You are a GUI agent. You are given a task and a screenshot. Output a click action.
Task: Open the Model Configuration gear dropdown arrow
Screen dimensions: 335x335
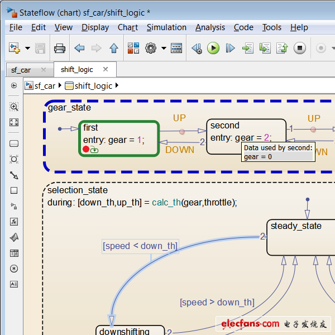coord(164,49)
